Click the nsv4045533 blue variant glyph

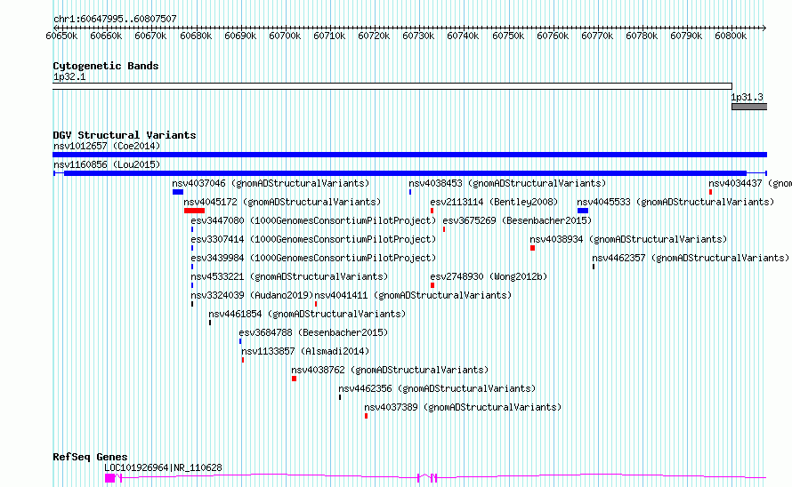coord(583,211)
